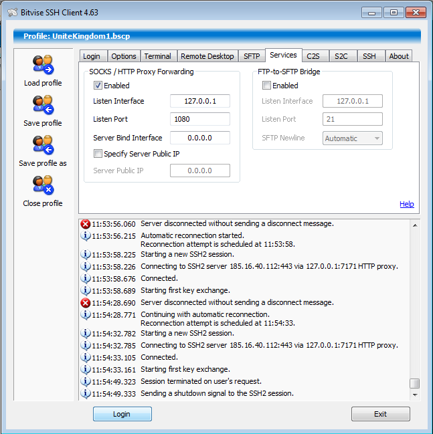Click info icon at 11:53:58.226 log entry
Image resolution: width=433 pixels, height=434 pixels.
pyautogui.click(x=85, y=267)
